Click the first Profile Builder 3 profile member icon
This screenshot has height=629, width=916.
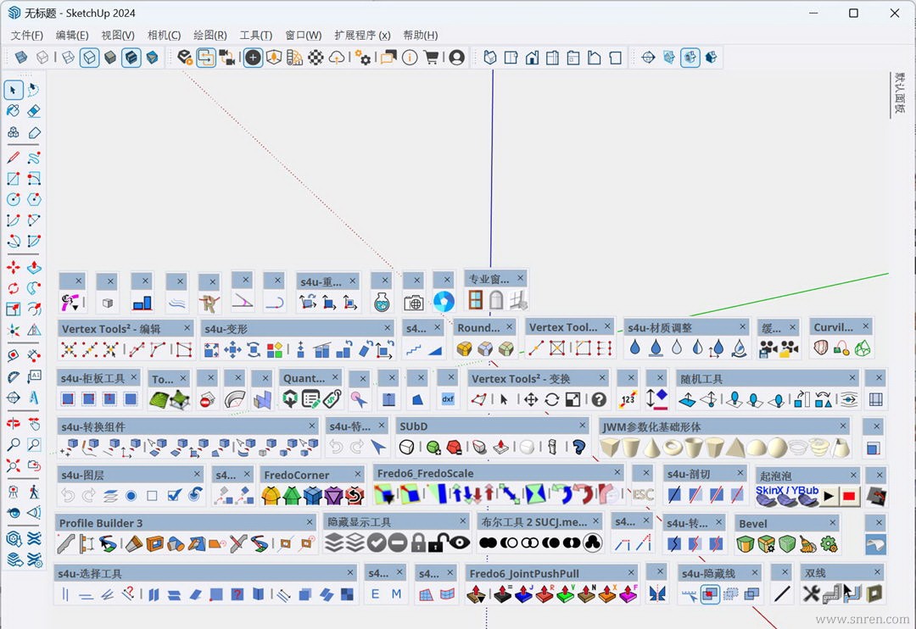click(66, 543)
